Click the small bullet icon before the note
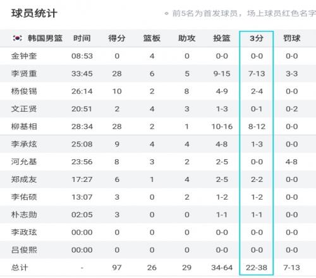The image size is (316, 278). [x=166, y=14]
